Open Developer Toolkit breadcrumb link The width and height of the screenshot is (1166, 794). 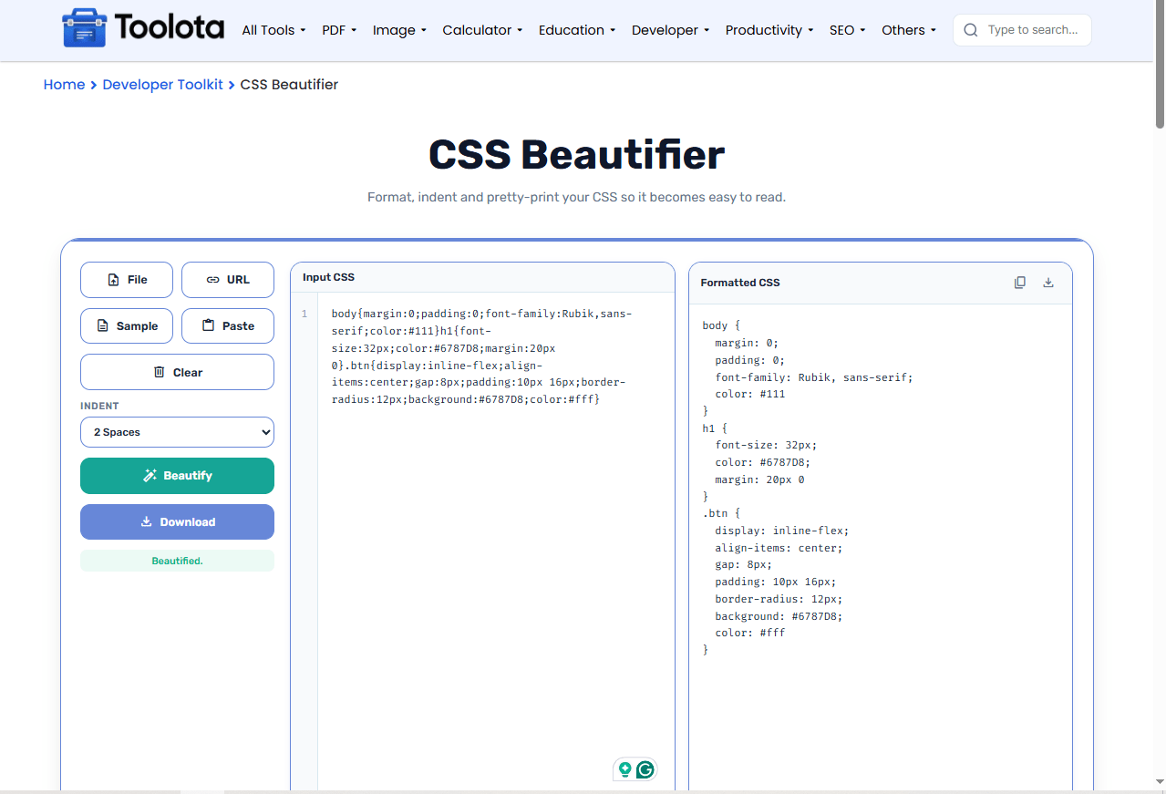pos(162,85)
